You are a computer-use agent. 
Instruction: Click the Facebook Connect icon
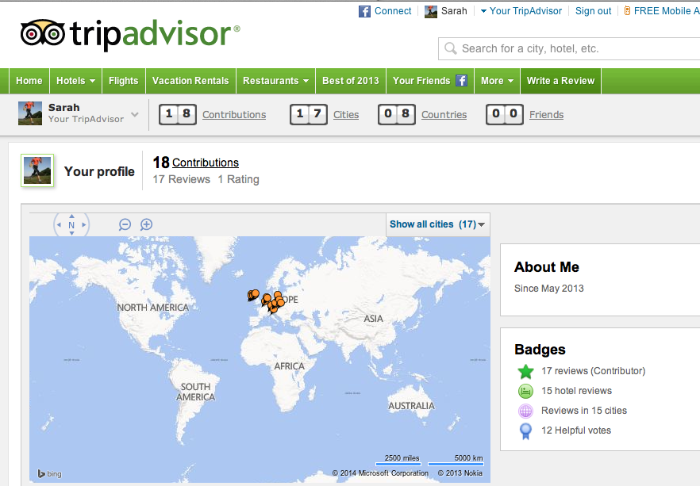pos(365,11)
